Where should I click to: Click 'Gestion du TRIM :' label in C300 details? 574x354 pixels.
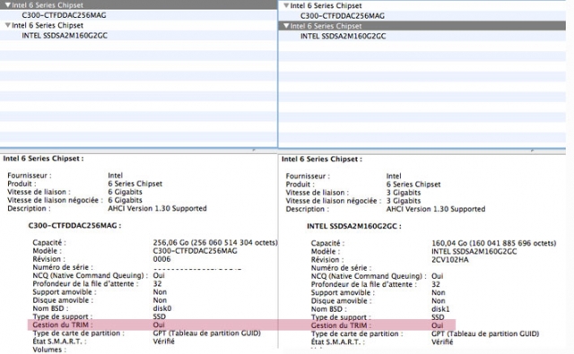63,324
